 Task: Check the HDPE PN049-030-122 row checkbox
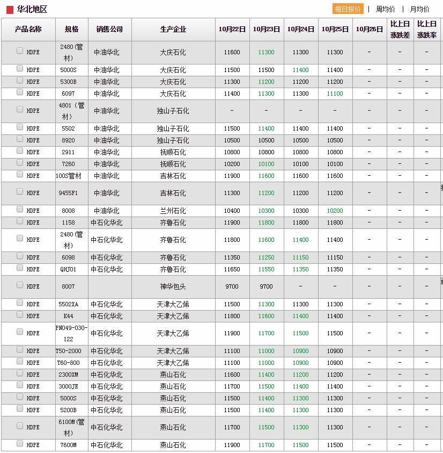(x=20, y=332)
